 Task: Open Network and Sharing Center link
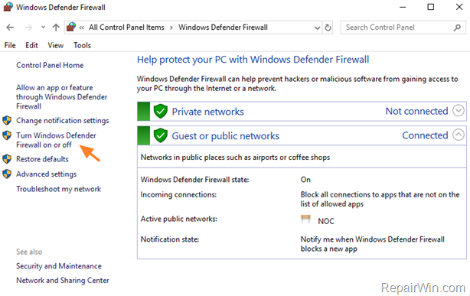pos(62,281)
